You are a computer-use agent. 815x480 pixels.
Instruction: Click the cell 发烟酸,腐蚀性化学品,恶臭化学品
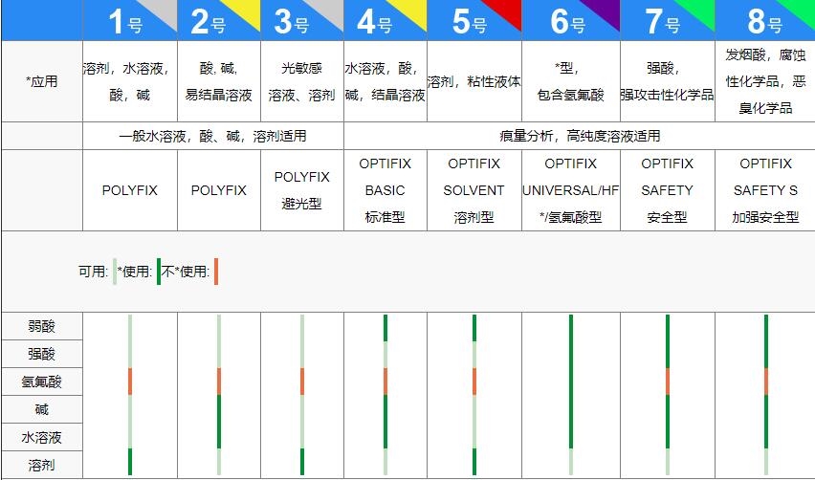pos(765,81)
